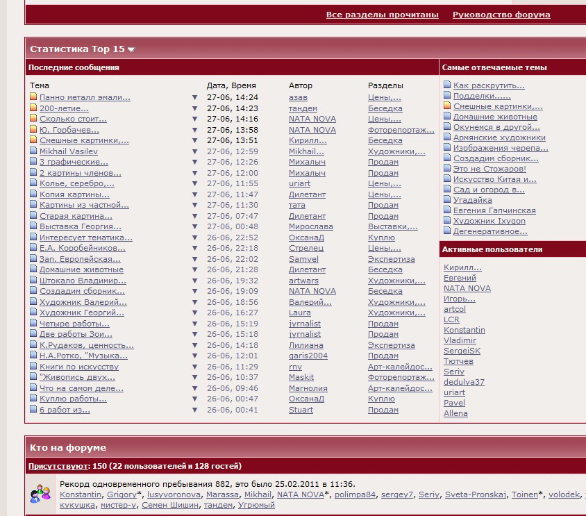Click the post icon beside Художник Ixygon
This screenshot has height=516, width=586.
coord(447,221)
